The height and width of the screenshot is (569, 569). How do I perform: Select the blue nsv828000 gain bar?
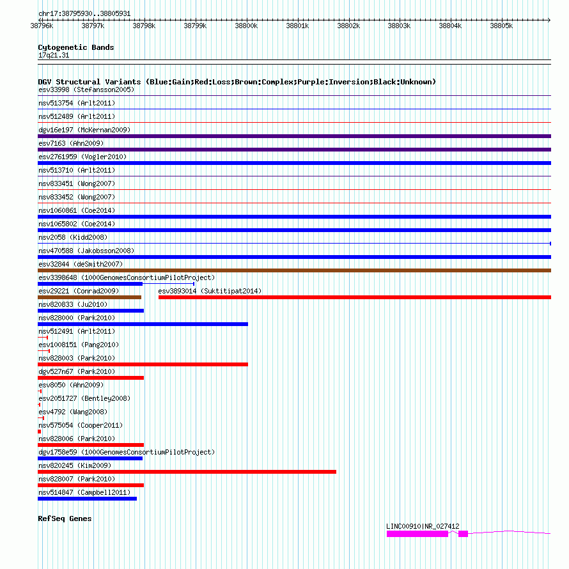pyautogui.click(x=143, y=324)
